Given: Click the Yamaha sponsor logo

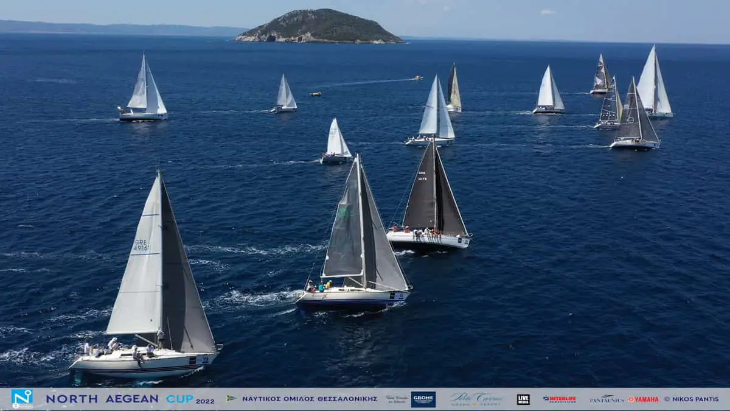Looking at the screenshot, I should tap(643, 399).
